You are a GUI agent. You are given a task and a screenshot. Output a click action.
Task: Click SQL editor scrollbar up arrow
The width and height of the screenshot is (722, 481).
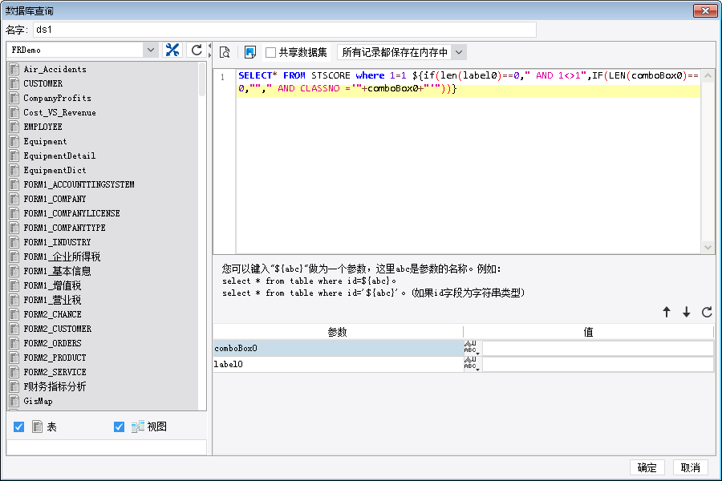click(708, 75)
